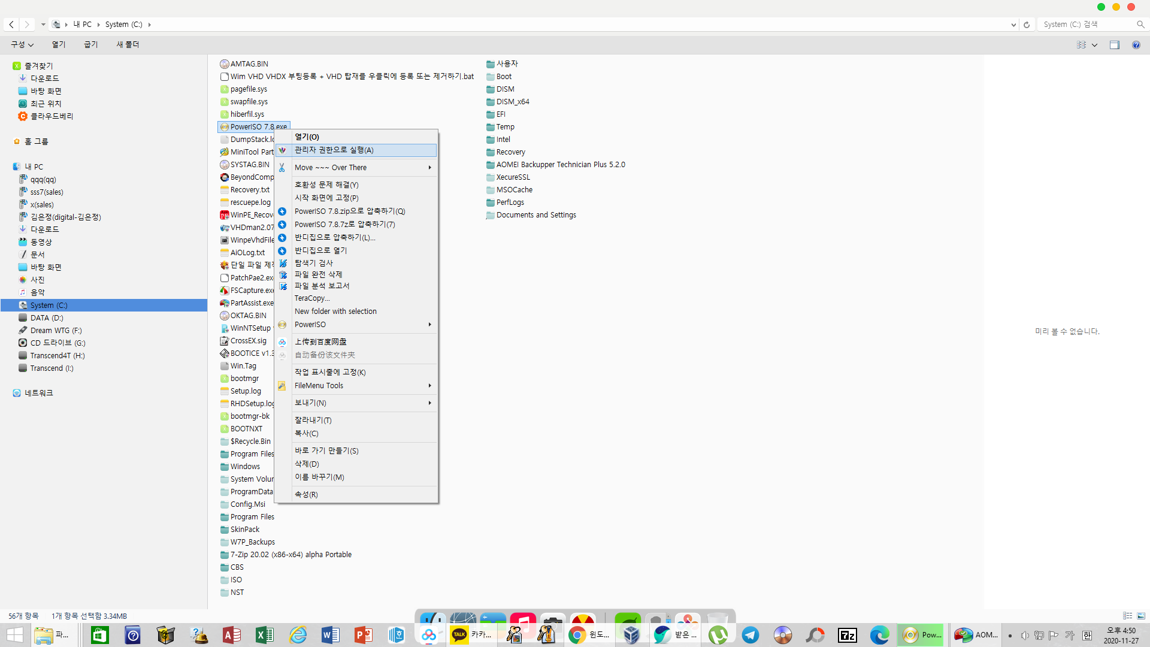1150x647 pixels.
Task: Toggle 한 IME language indicator
Action: point(1087,636)
